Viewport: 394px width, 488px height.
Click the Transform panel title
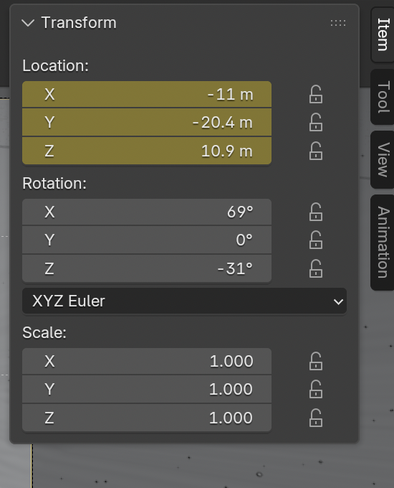pos(79,23)
